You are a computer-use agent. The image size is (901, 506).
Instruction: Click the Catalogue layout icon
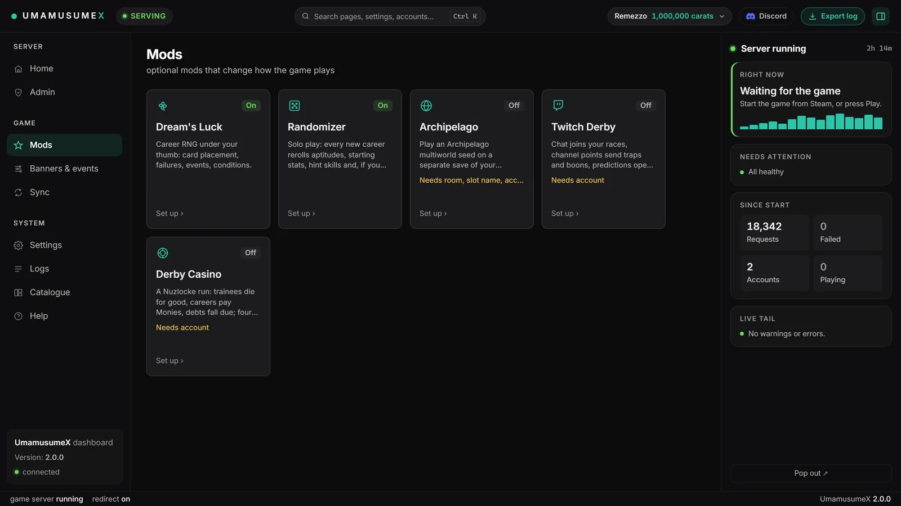click(18, 292)
